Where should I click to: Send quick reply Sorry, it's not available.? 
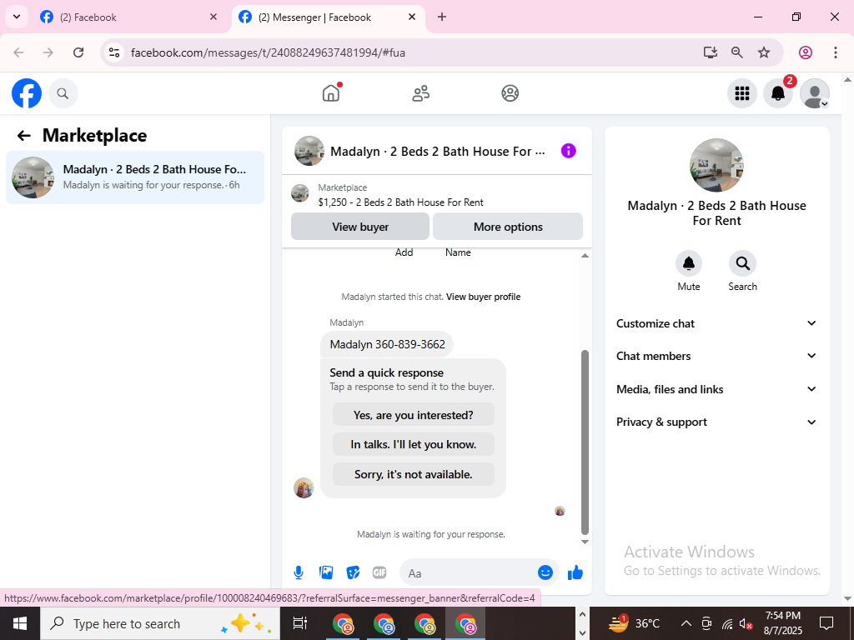414,474
